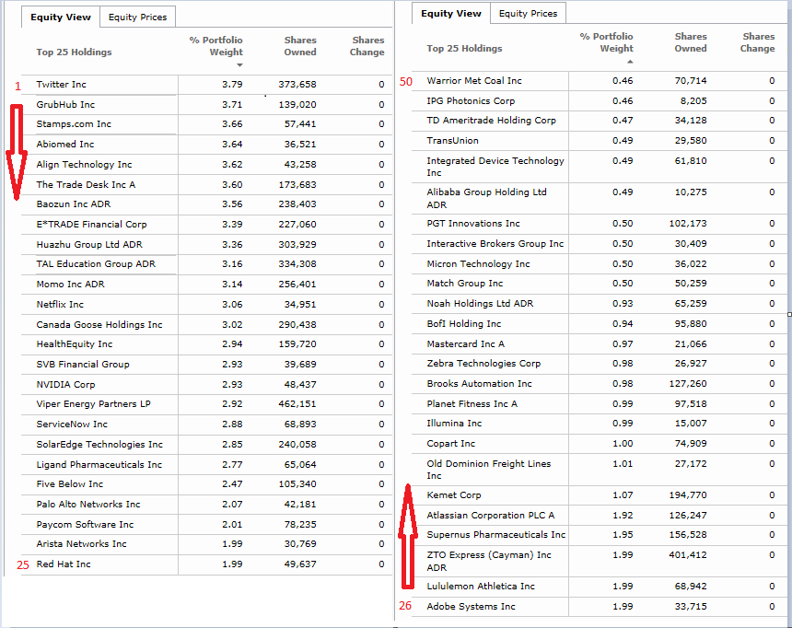Click ascending sort arrow under right % Portfolio Weight

click(631, 62)
